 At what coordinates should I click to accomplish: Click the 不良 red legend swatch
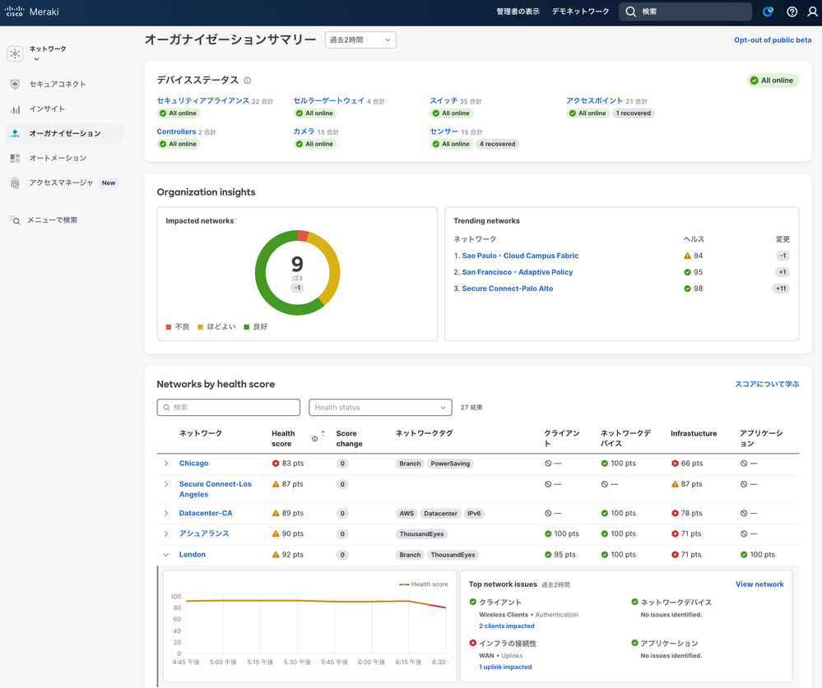tap(169, 327)
